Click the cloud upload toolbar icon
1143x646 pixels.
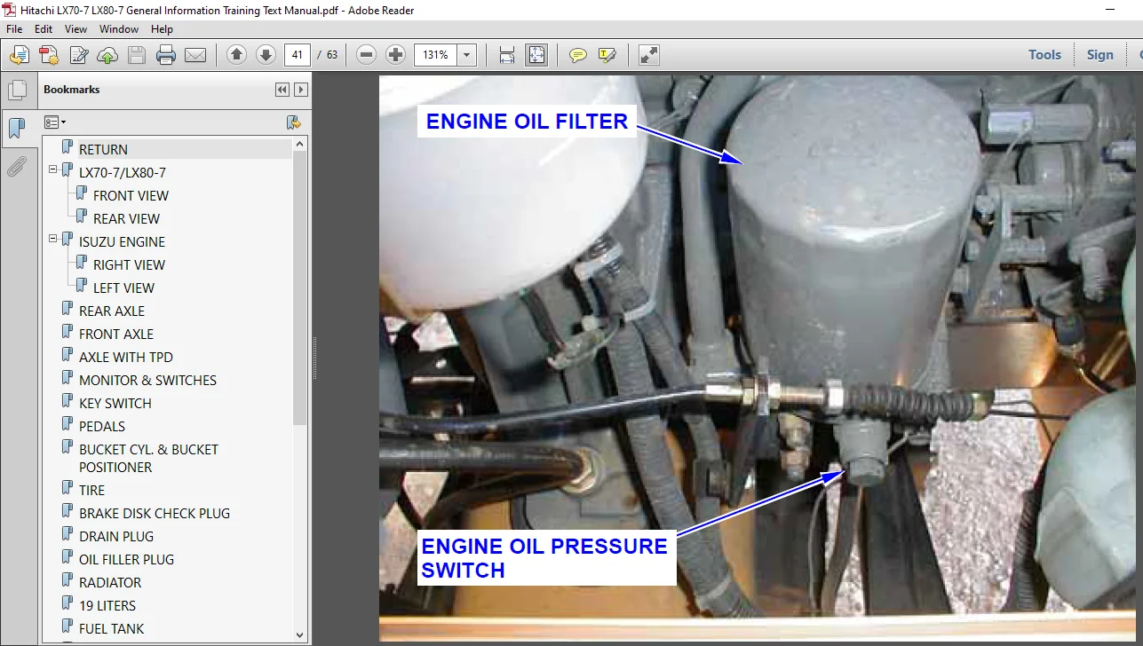click(107, 55)
